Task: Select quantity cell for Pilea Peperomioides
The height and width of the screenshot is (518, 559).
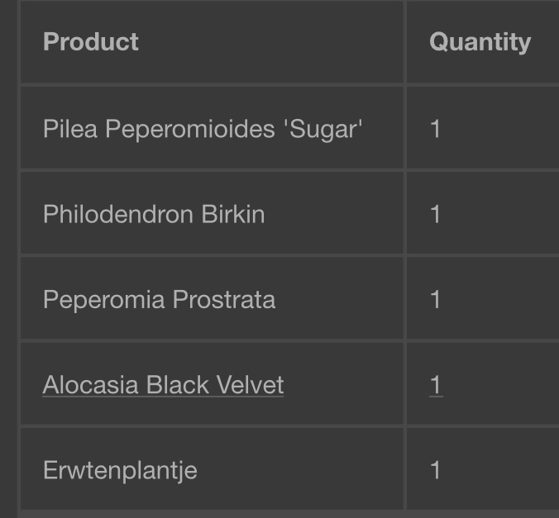Action: pyautogui.click(x=483, y=127)
